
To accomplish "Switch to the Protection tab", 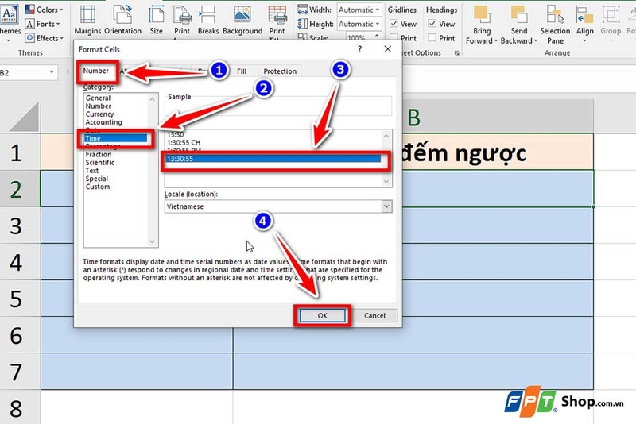I will tap(280, 71).
